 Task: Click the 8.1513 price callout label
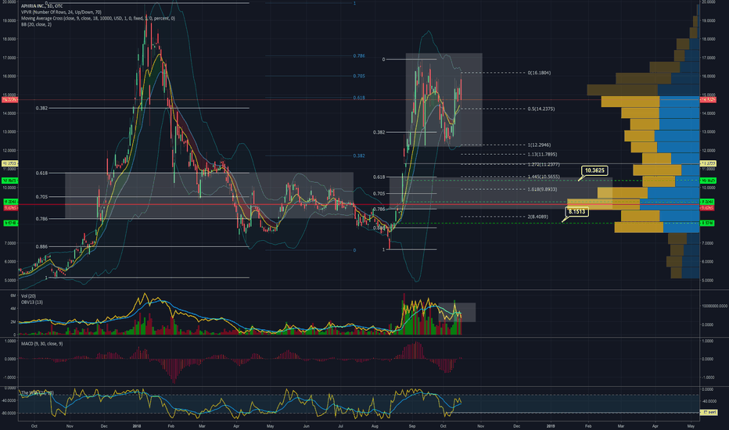(577, 212)
